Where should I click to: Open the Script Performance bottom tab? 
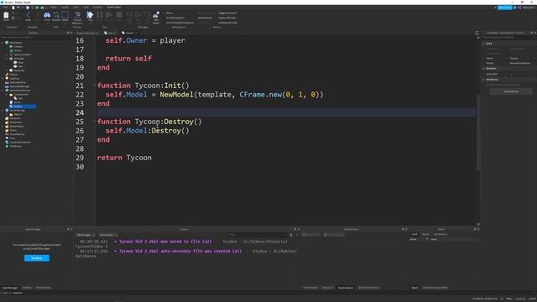coord(368,288)
